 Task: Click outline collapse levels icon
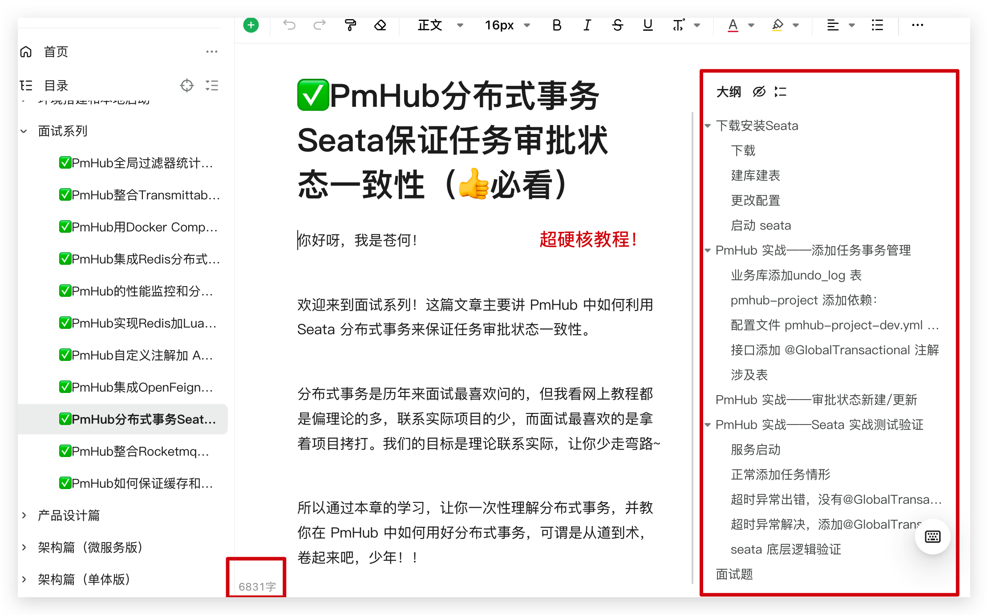pos(781,92)
